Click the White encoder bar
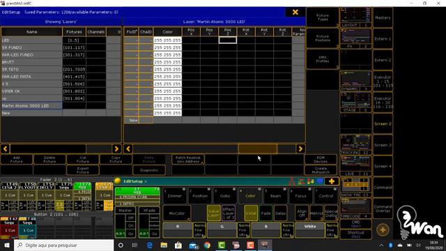 pos(310,230)
